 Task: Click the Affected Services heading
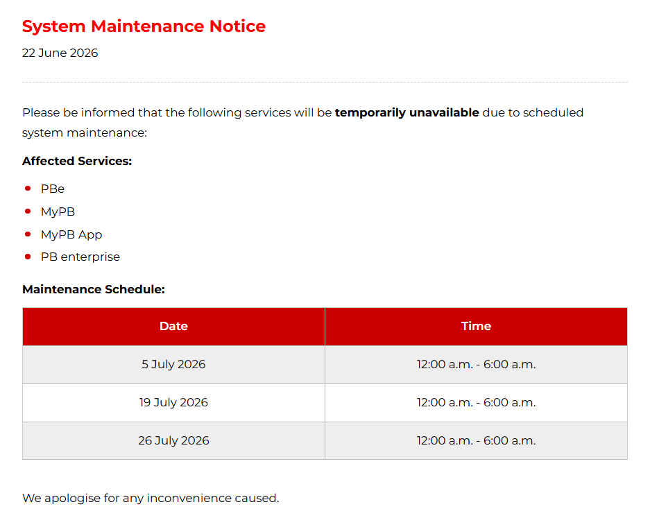click(x=77, y=161)
